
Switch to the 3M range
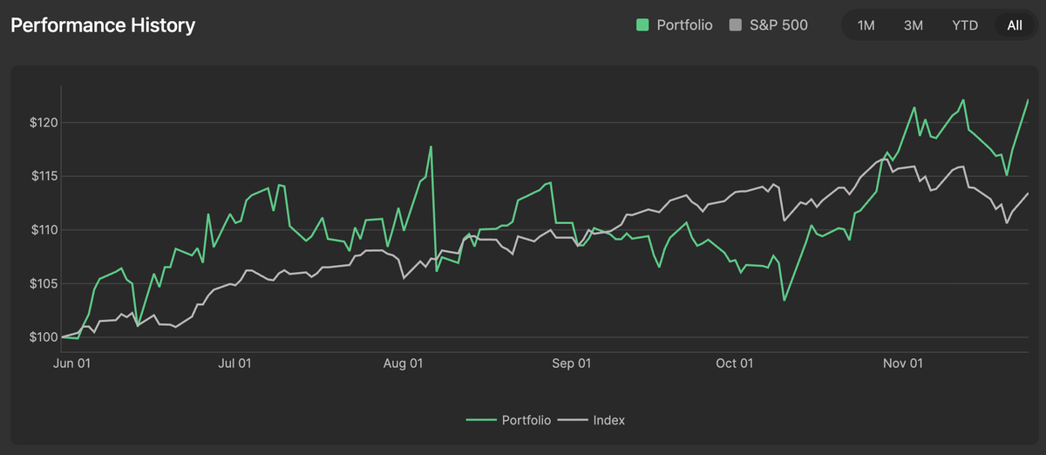click(x=913, y=25)
